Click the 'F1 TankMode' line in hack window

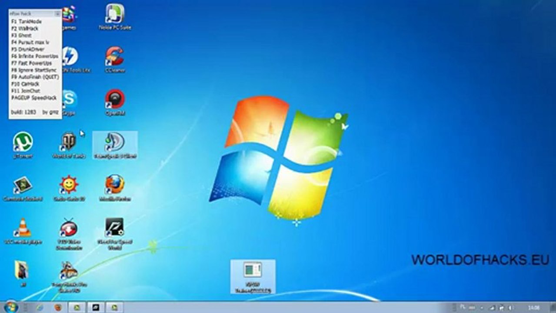[x=27, y=21]
